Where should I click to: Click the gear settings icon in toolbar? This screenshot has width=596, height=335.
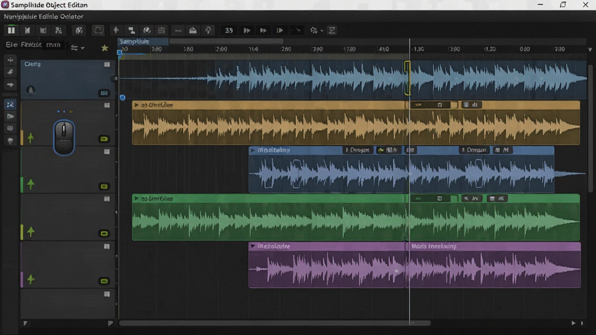(x=314, y=30)
